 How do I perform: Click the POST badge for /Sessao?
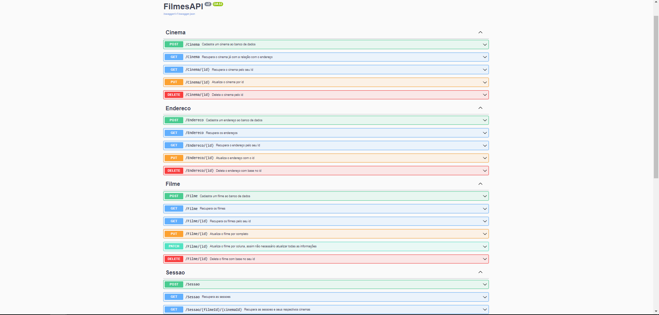pyautogui.click(x=174, y=284)
